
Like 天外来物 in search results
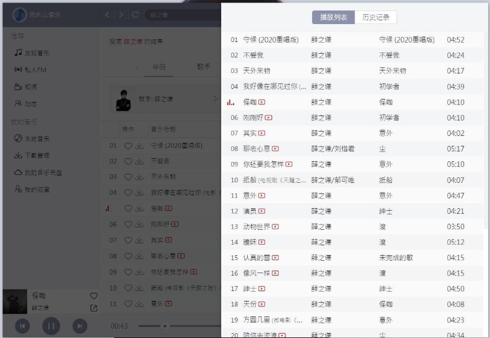[128, 177]
